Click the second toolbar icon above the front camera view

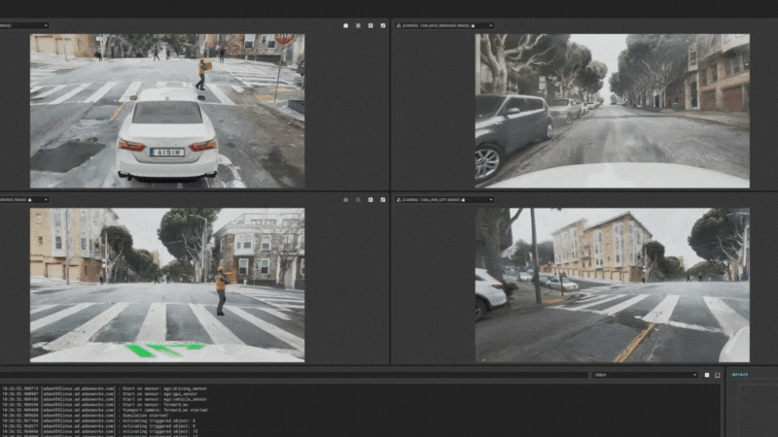pos(358,25)
